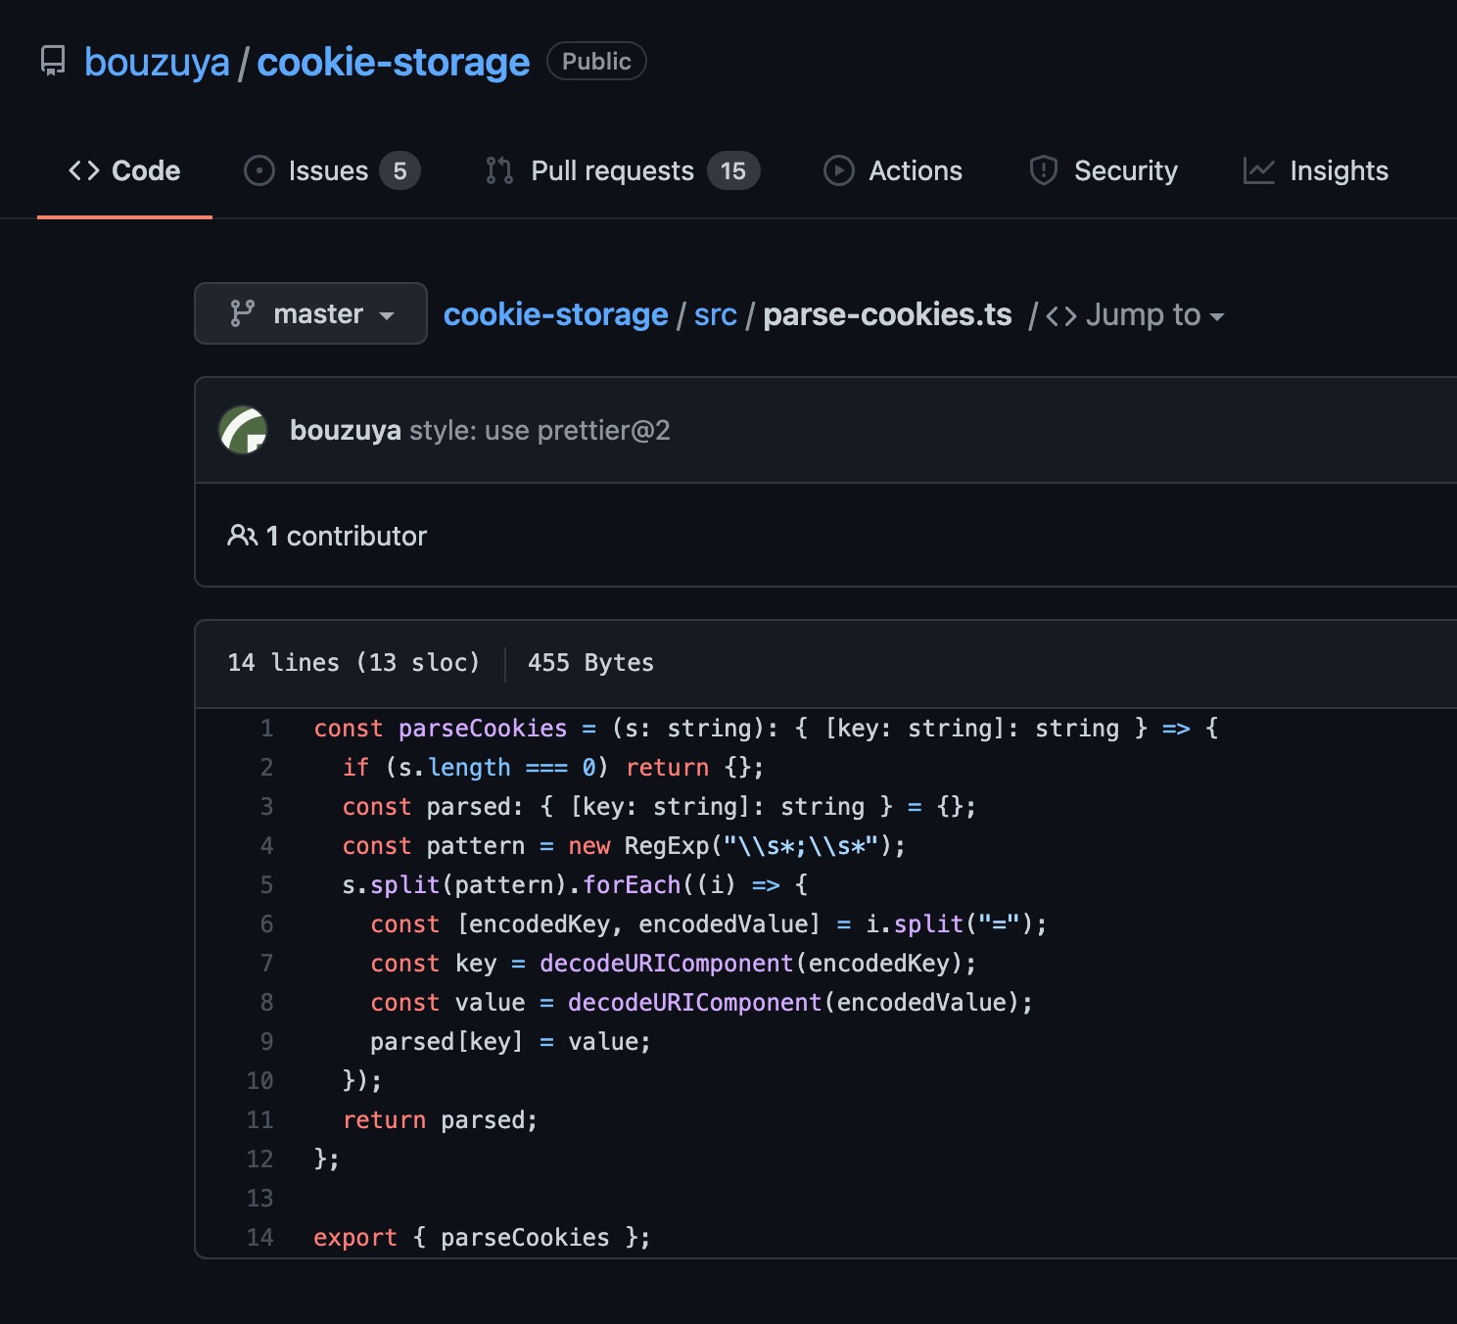
Task: Click the repository book icon beside bouzuya
Action: [52, 61]
